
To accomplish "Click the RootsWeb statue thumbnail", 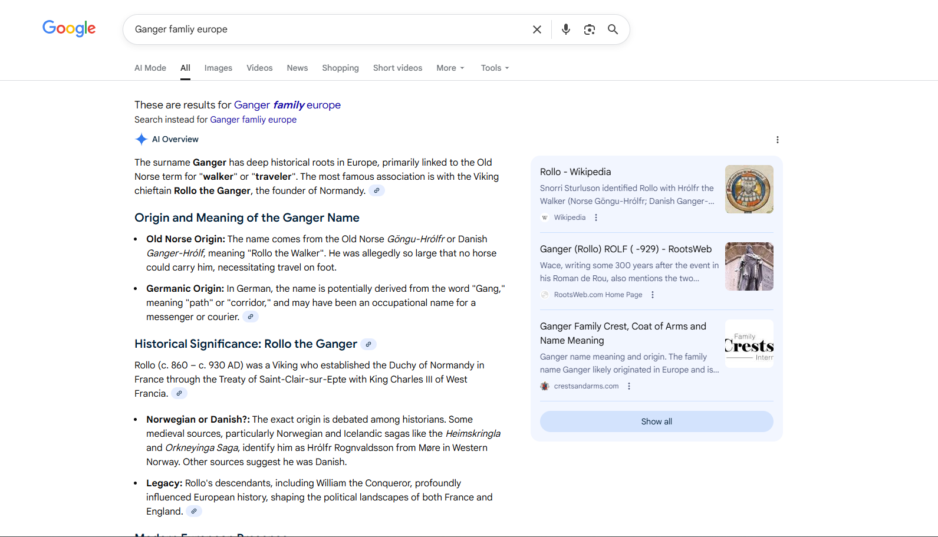I will [749, 266].
